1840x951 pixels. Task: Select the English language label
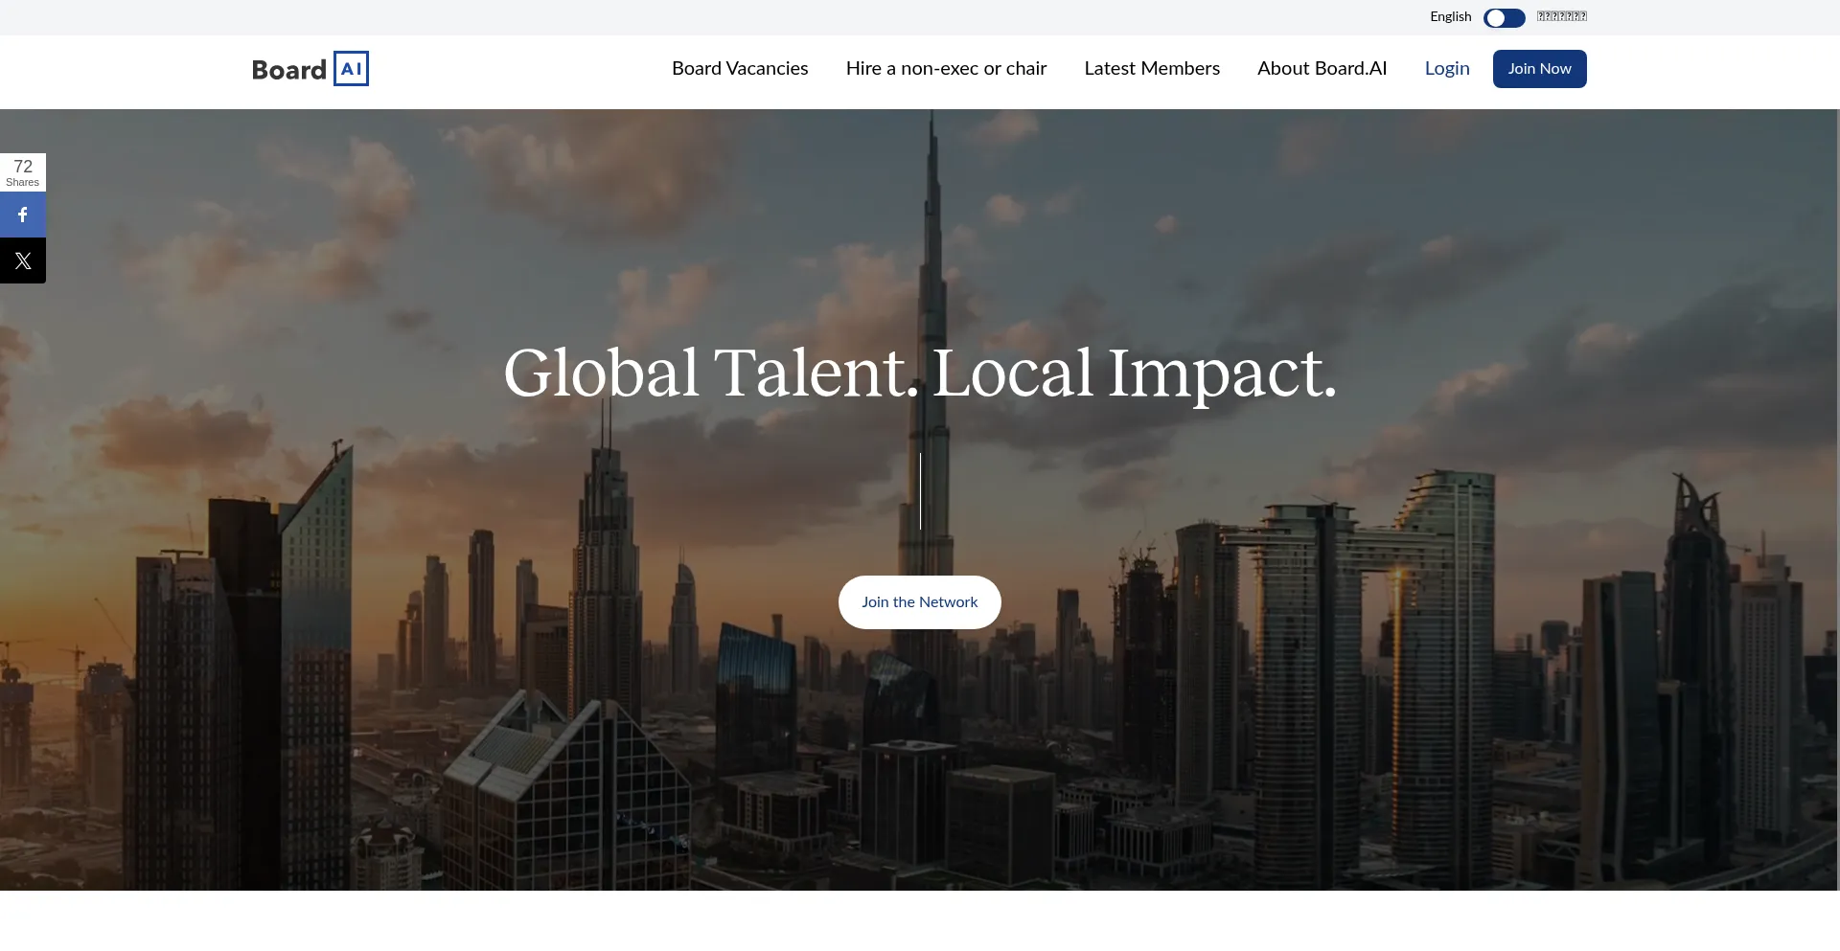(1450, 16)
